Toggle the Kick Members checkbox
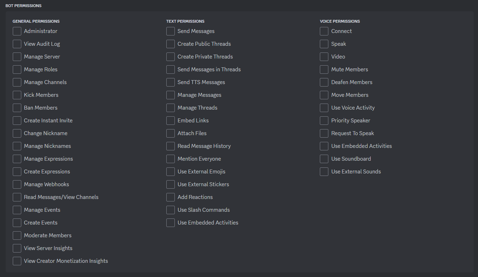Viewport: 478px width, 277px height. click(17, 95)
